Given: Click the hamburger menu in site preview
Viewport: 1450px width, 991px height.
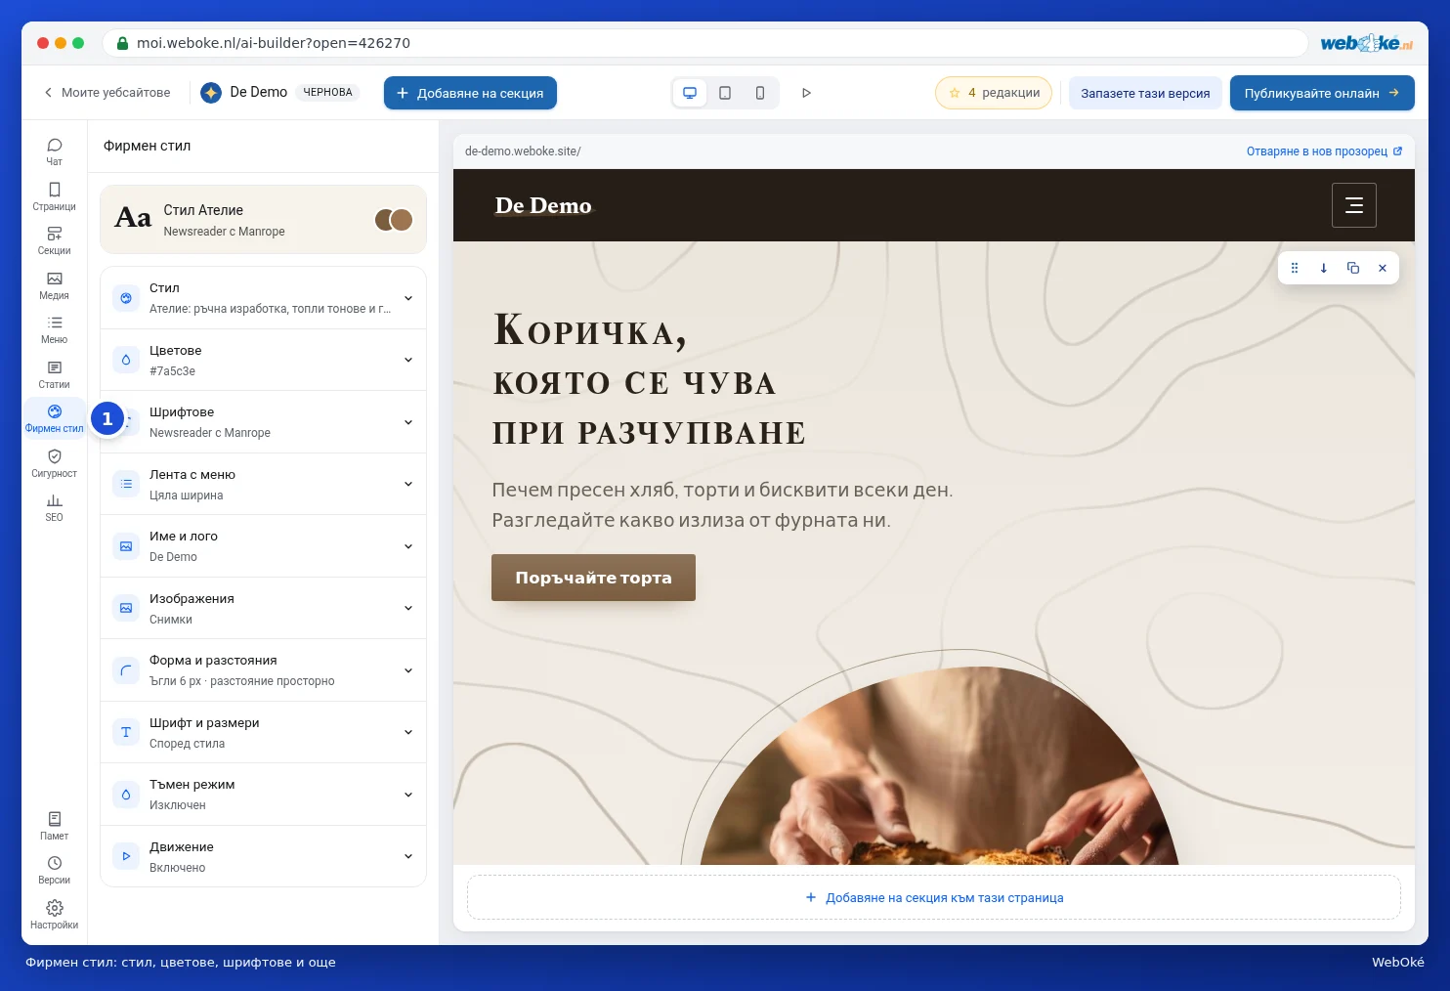Looking at the screenshot, I should [1353, 205].
